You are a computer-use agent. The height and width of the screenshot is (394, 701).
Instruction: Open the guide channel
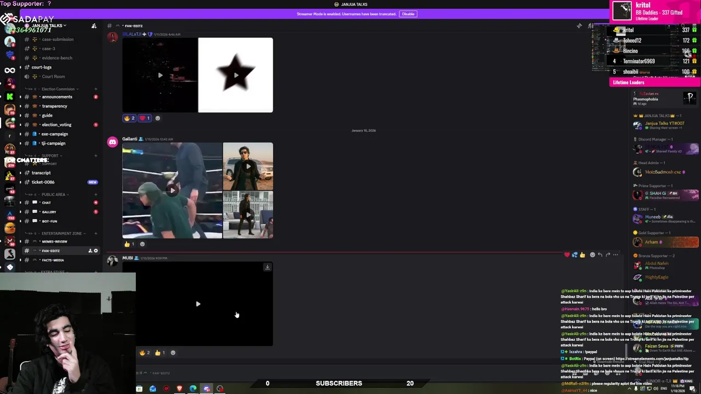point(47,115)
